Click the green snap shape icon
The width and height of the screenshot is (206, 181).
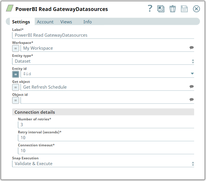point(10,8)
